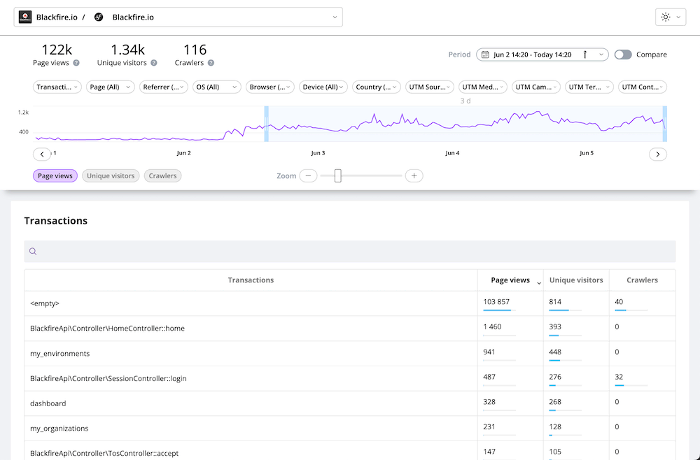This screenshot has height=460, width=700.
Task: Click the 448 unique visitors value
Action: coord(555,352)
